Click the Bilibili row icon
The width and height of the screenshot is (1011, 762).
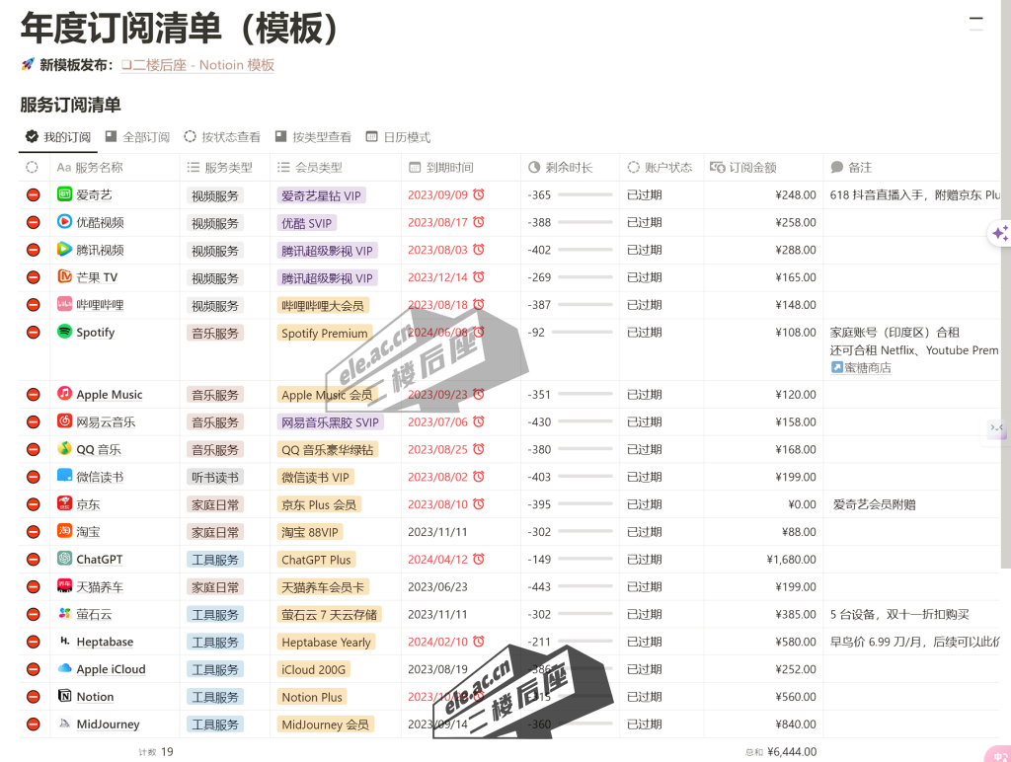coord(64,304)
